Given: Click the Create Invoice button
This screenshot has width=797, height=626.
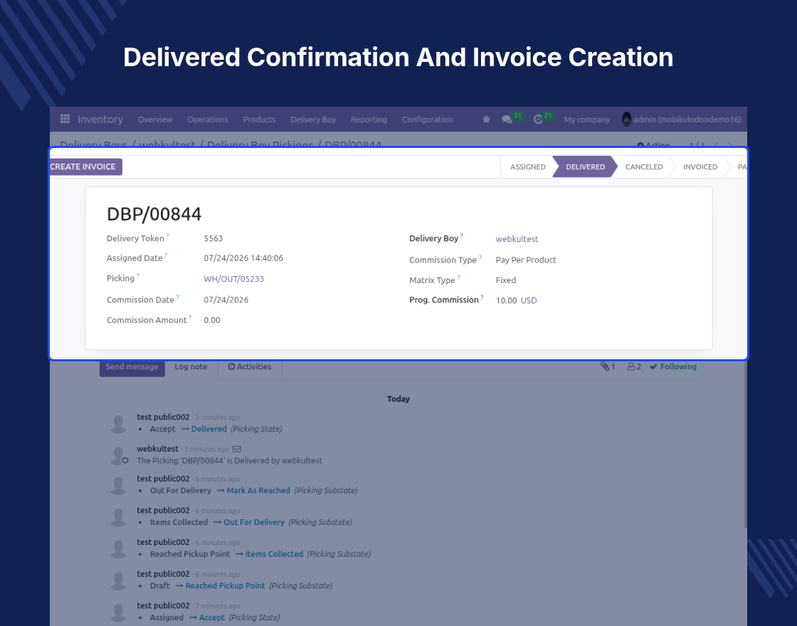Looking at the screenshot, I should pos(85,166).
